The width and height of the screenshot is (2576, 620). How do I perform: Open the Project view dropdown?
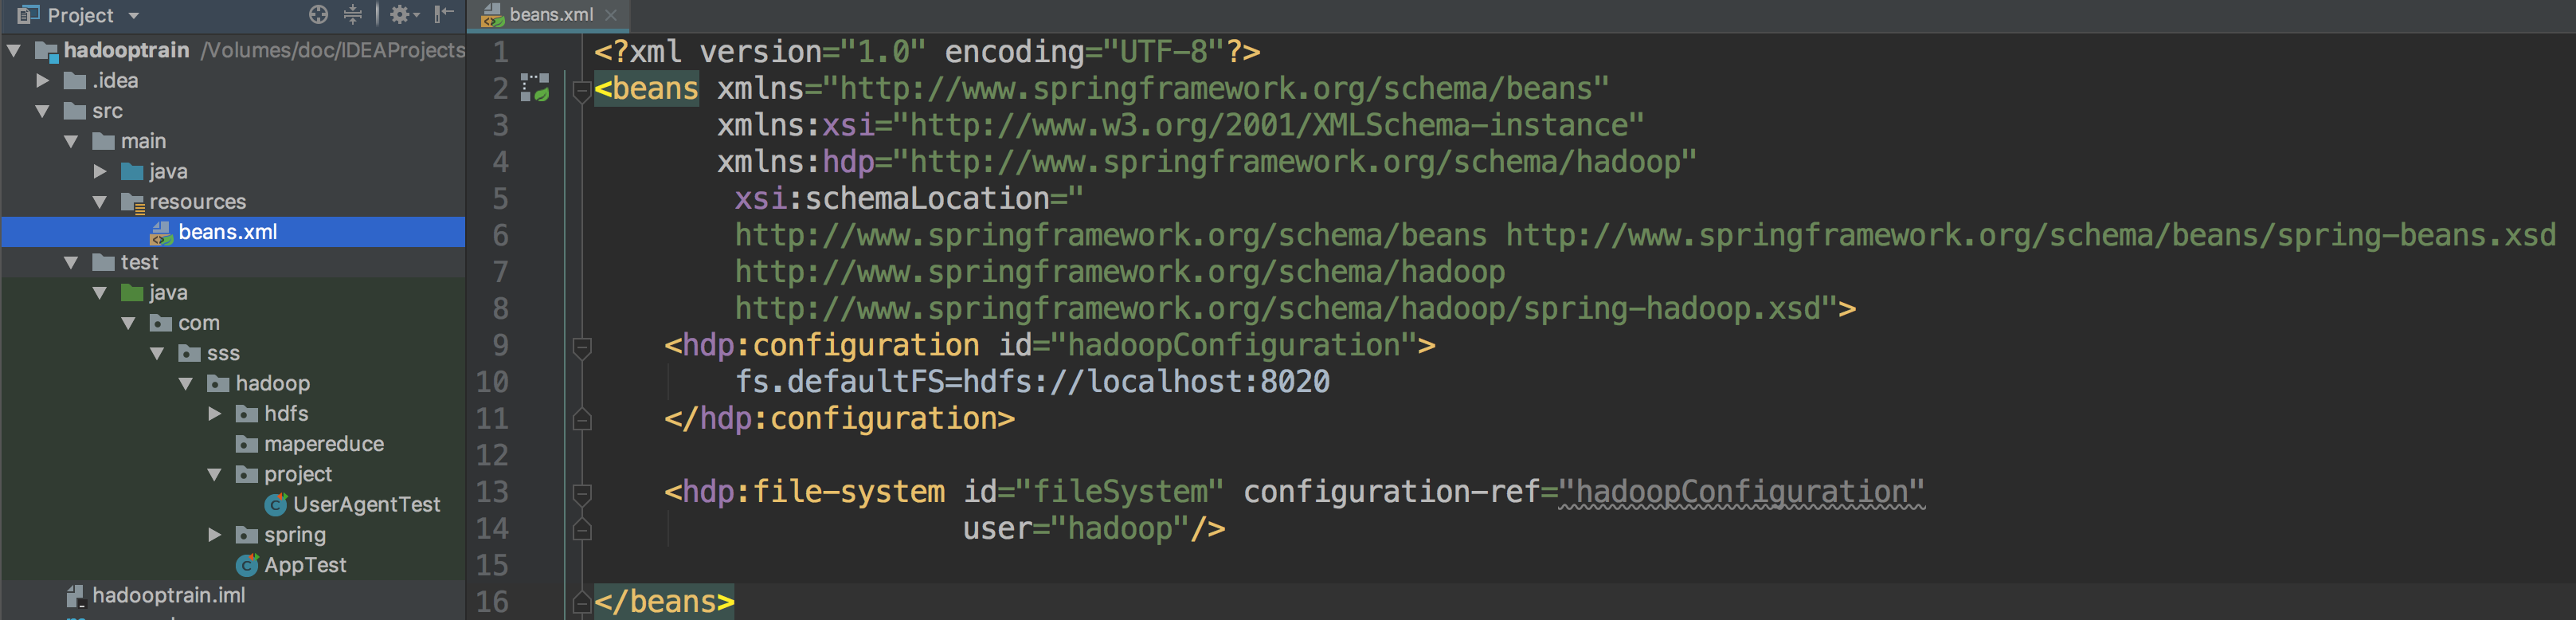(133, 15)
